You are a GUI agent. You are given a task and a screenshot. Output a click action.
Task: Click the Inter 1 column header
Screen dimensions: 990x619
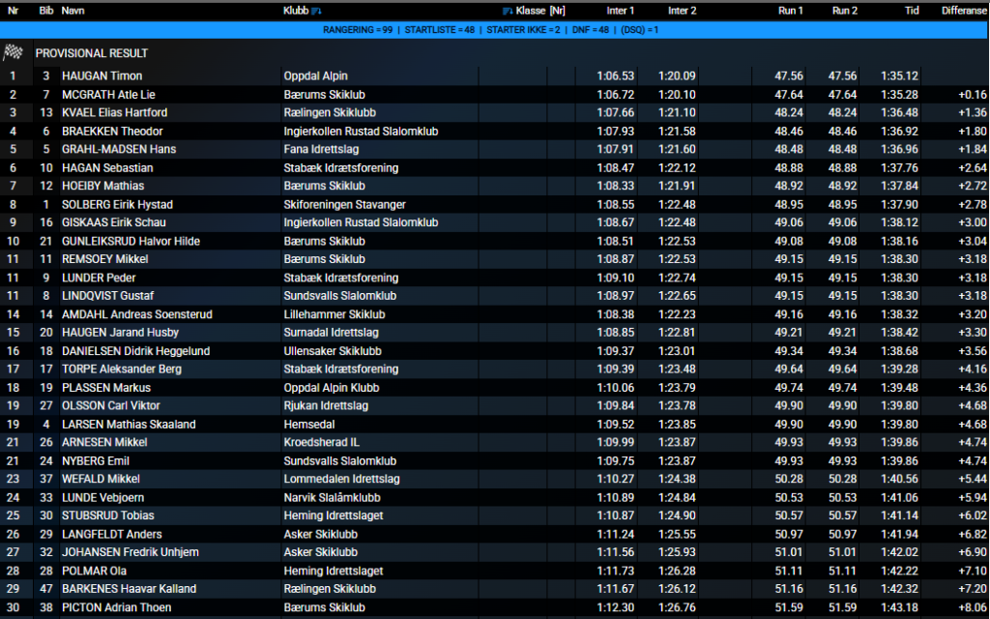pyautogui.click(x=620, y=11)
